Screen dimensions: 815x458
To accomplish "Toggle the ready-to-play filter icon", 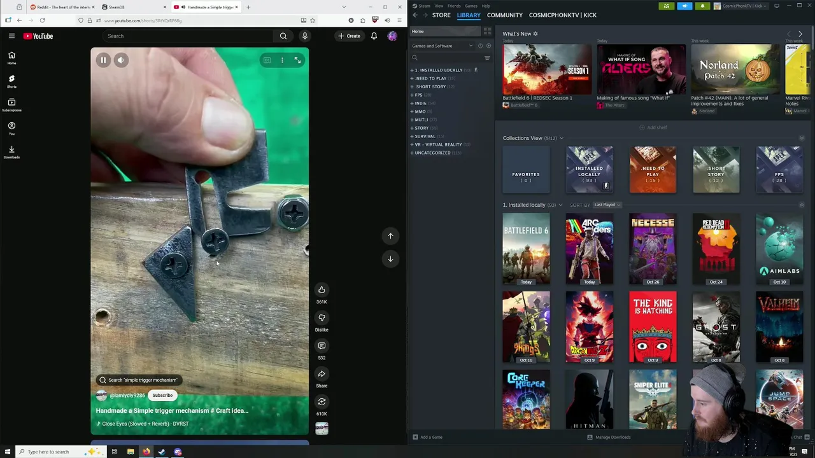I will [x=488, y=46].
